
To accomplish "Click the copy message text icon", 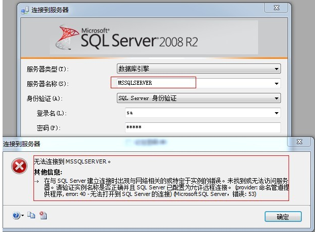I will tap(31, 216).
